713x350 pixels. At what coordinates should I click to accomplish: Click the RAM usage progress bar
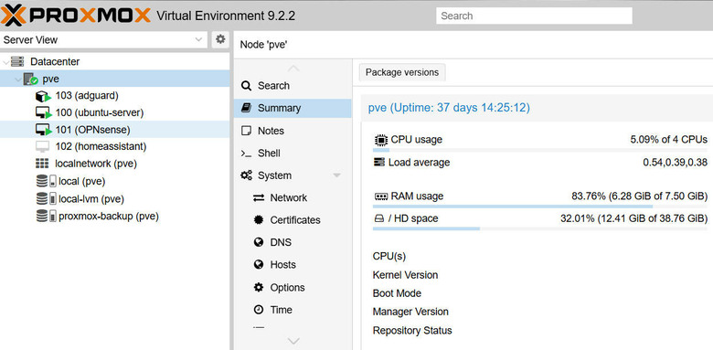tap(539, 207)
